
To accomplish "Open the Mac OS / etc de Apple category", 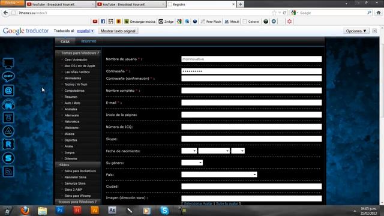I will pos(80,66).
